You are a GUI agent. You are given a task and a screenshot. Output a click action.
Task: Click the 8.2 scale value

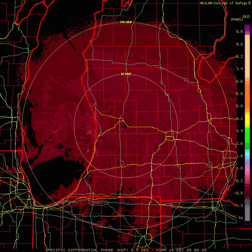239,56
